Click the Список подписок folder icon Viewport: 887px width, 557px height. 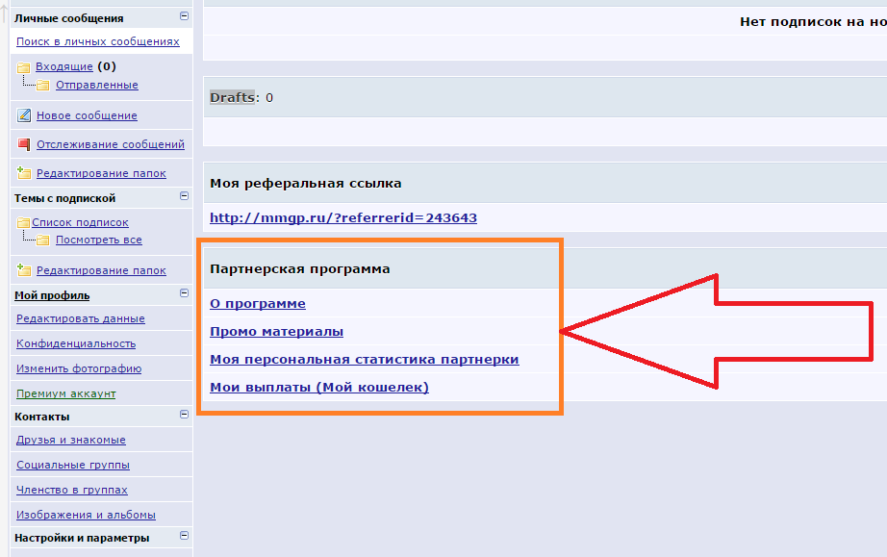[x=23, y=222]
